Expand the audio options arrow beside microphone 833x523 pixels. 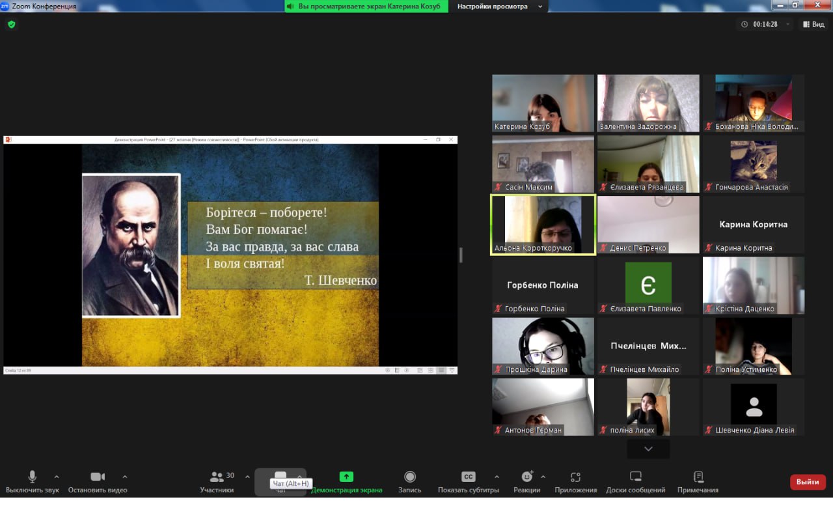57,477
